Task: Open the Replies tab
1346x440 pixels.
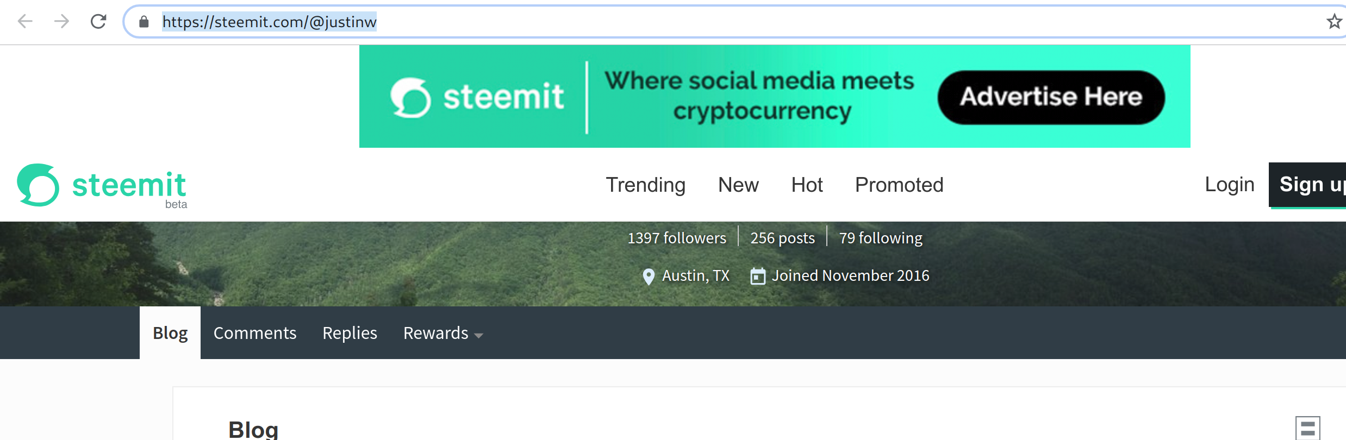Action: (x=349, y=332)
